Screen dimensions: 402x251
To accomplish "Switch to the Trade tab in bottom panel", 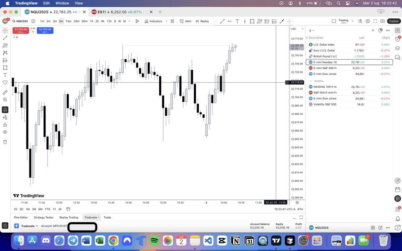I will [107, 218].
